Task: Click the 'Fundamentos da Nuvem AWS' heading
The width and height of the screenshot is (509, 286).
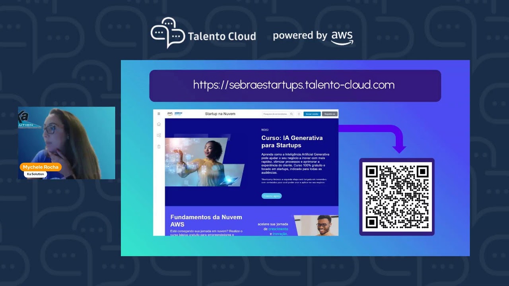Action: tap(206, 221)
